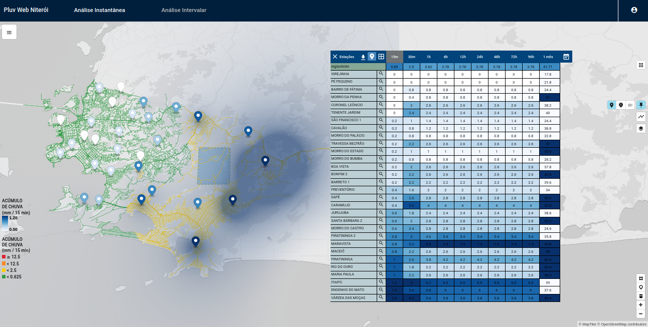Toggle the grid view in table header

pos(381,57)
